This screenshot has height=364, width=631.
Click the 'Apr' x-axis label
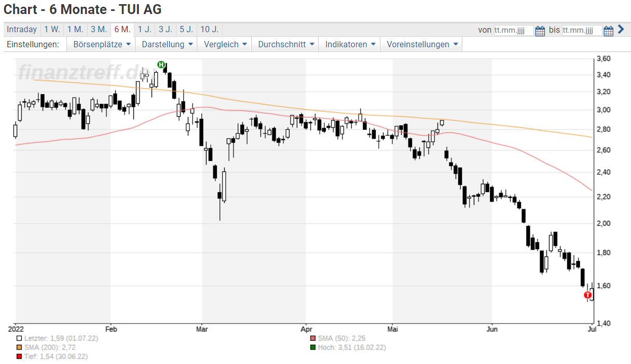[306, 329]
